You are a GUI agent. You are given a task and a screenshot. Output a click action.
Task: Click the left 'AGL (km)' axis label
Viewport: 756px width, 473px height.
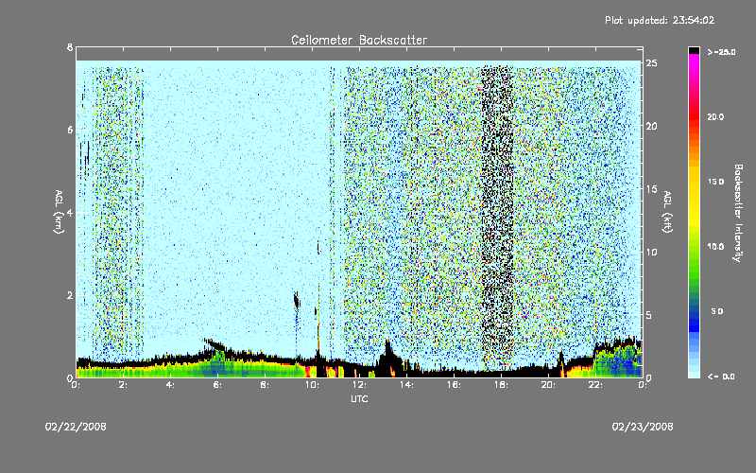pyautogui.click(x=59, y=212)
